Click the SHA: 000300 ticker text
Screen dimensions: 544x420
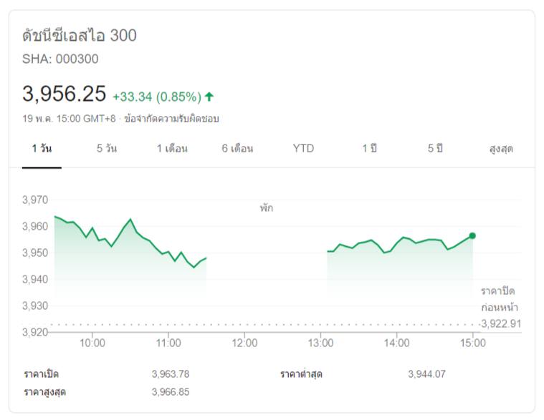point(60,59)
